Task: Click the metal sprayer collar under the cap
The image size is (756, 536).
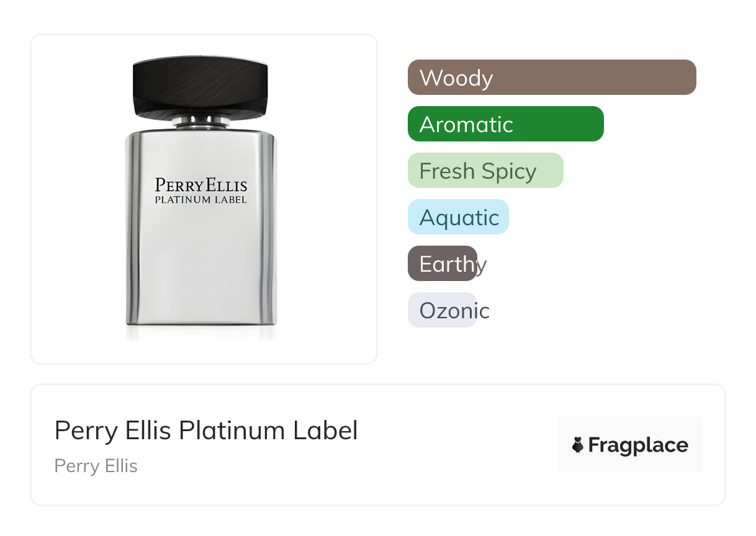Action: [201, 121]
